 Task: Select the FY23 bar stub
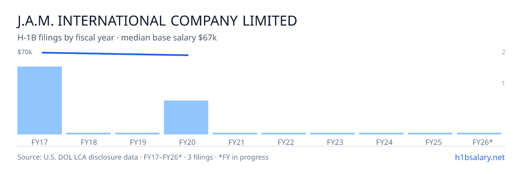[x=333, y=134]
